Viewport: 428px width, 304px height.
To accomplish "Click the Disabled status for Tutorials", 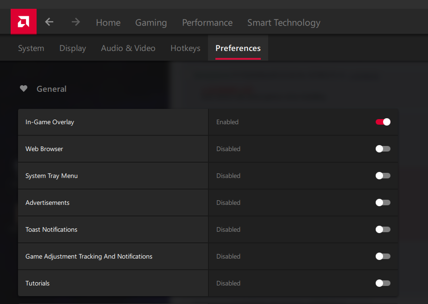I will tap(228, 283).
